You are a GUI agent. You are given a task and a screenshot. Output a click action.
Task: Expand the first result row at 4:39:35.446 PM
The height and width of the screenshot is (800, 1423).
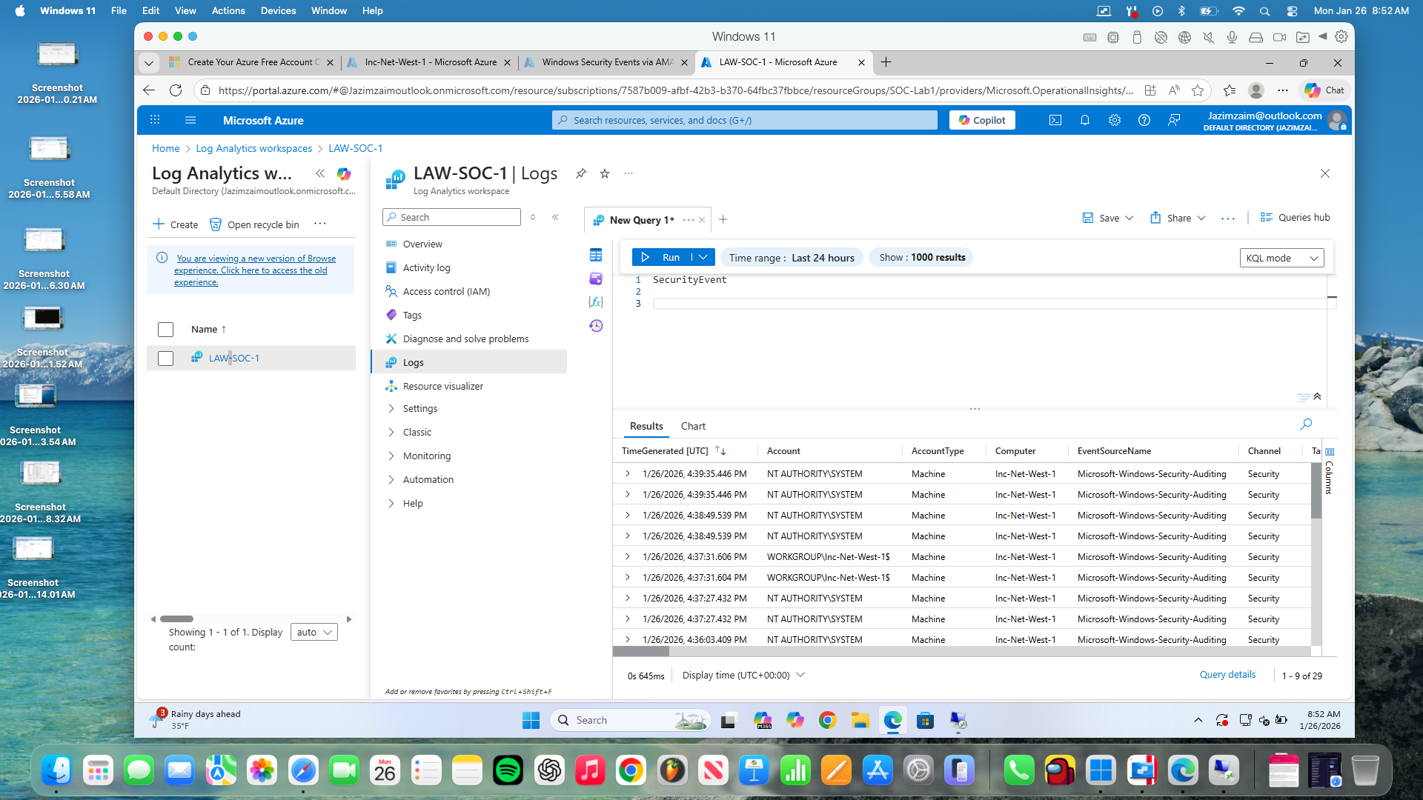click(x=627, y=473)
